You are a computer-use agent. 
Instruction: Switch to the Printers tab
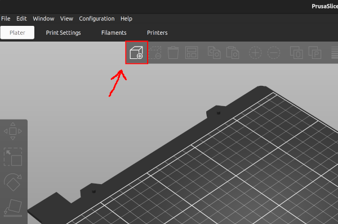coord(157,33)
